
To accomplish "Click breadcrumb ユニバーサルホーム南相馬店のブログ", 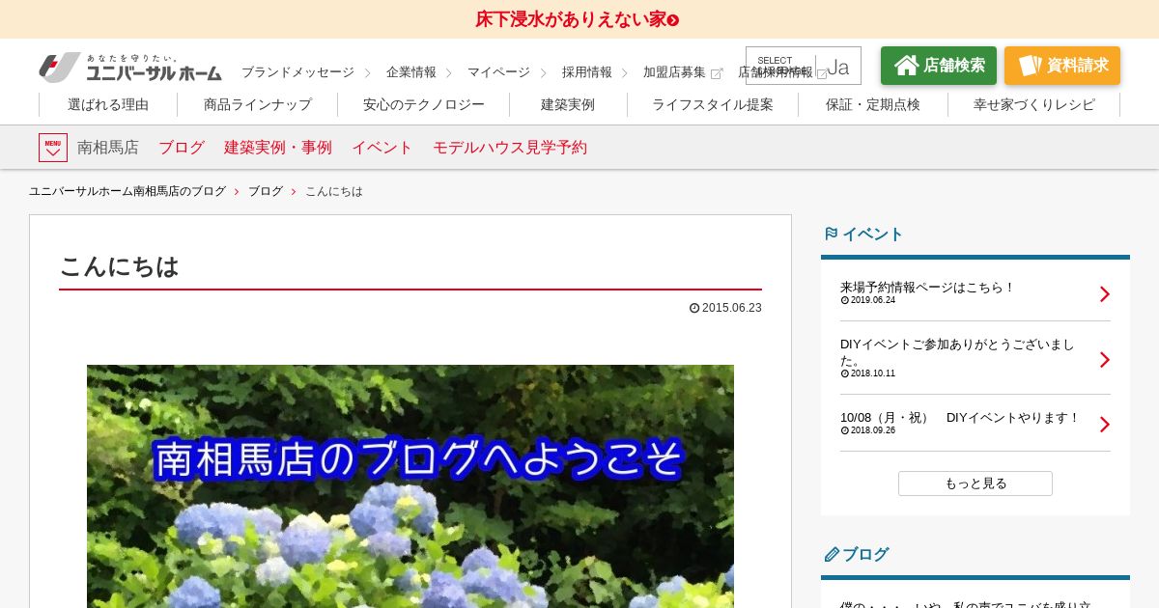I will coord(127,191).
